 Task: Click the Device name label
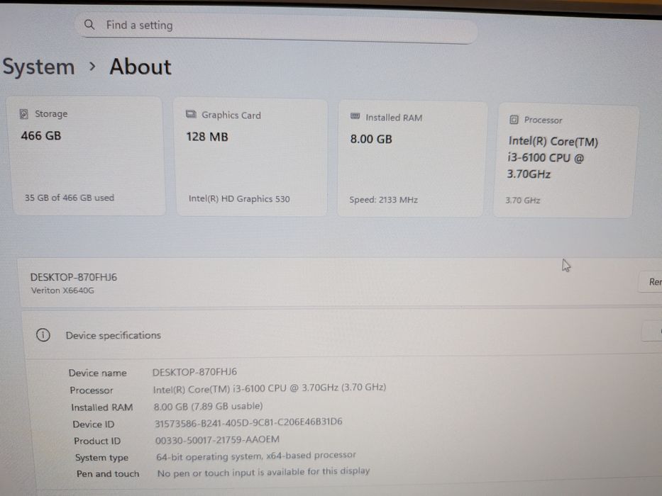(97, 373)
